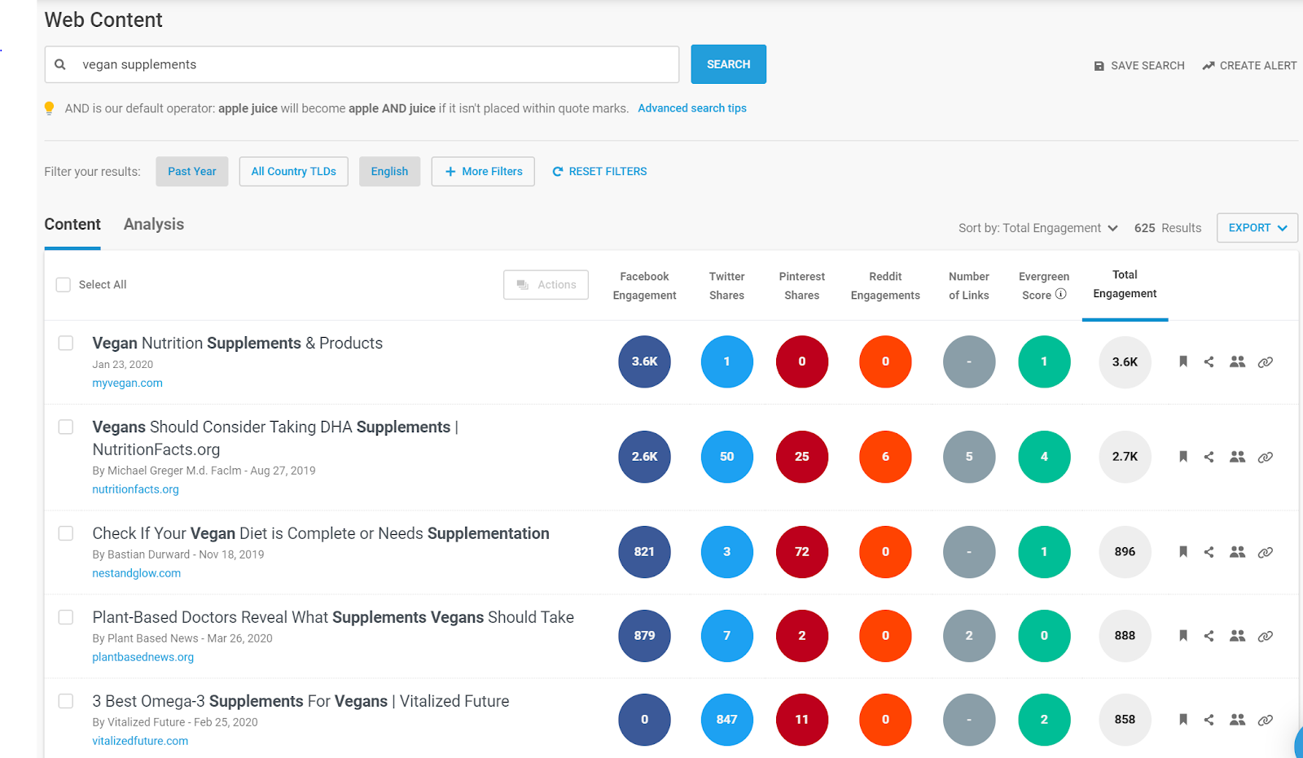The height and width of the screenshot is (758, 1303).
Task: Click share icon for NutritionFacts.org article
Action: pos(1209,457)
